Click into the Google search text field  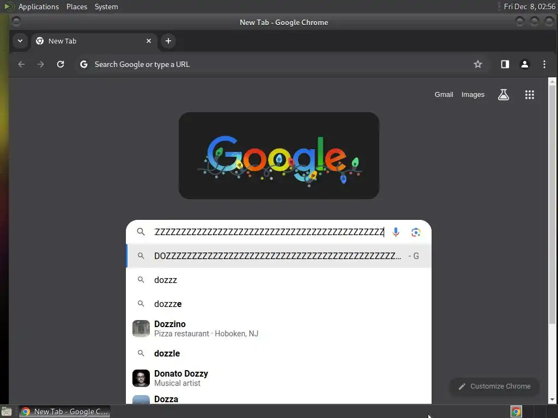269,232
